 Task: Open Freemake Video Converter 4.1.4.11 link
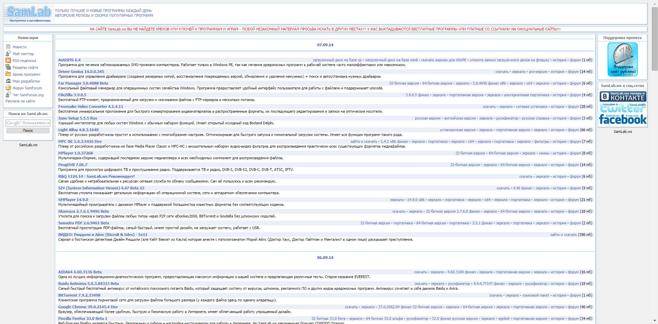pos(91,107)
